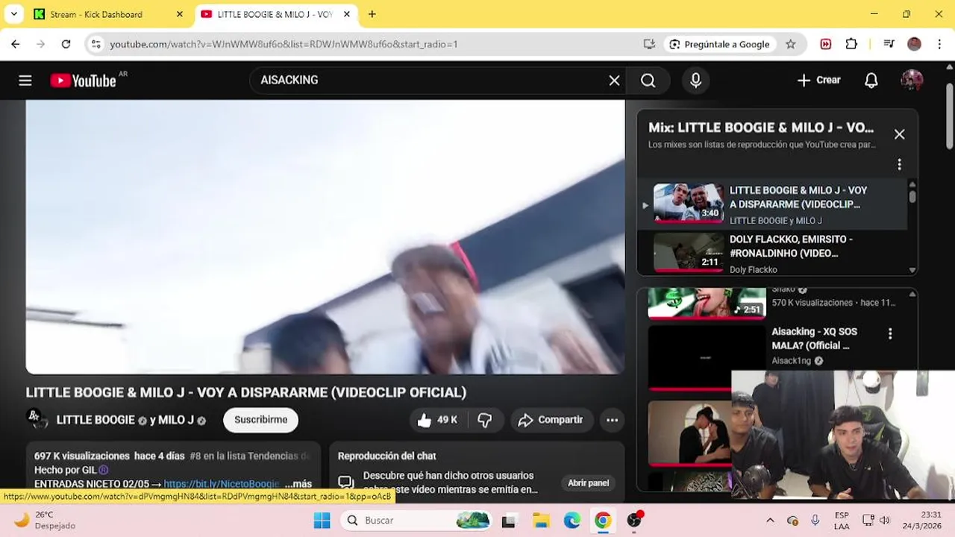Screen dimensions: 955x537
Task: Dislike the video with thumbs down
Action: point(485,420)
